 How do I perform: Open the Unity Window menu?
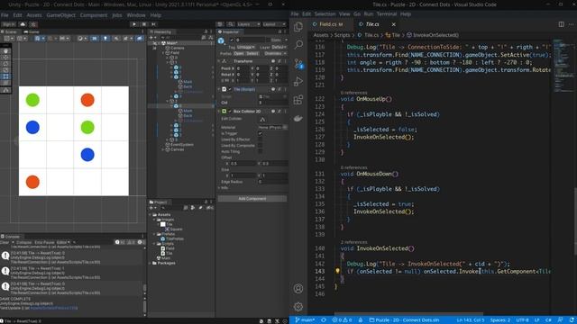(136, 15)
